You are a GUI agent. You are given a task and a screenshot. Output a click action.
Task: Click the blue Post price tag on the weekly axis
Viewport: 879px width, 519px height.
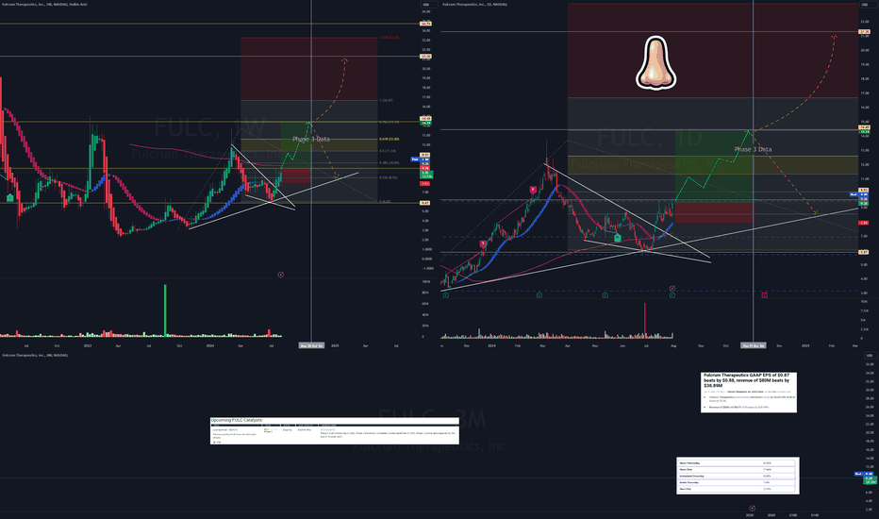click(420, 159)
